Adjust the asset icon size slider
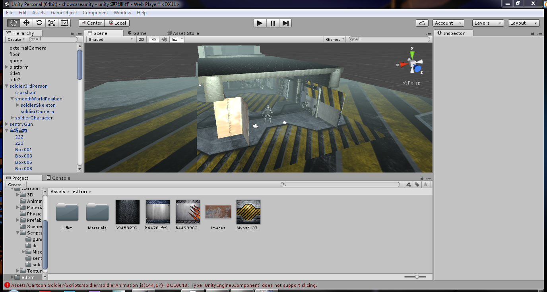Image resolution: width=547 pixels, height=292 pixels. (415, 277)
